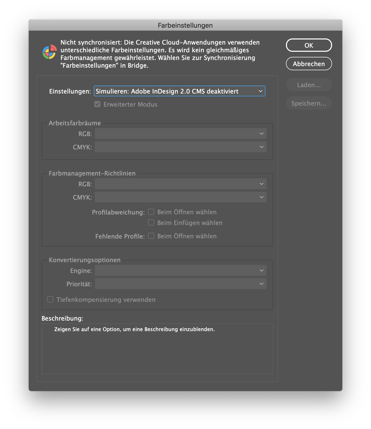Open the Einstellungen preset dropdown
371x429 pixels.
(x=179, y=91)
